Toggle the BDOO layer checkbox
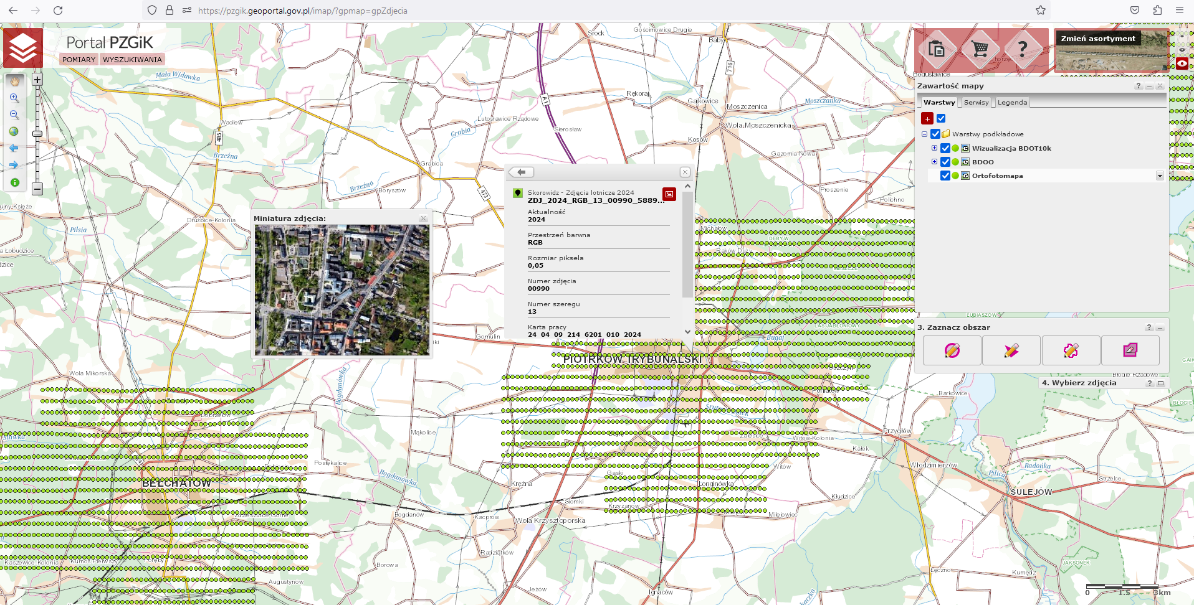The height and width of the screenshot is (605, 1194). tap(945, 162)
